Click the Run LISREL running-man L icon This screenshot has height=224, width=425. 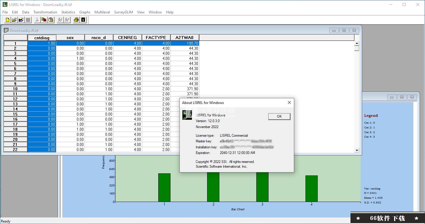pyautogui.click(x=60, y=20)
